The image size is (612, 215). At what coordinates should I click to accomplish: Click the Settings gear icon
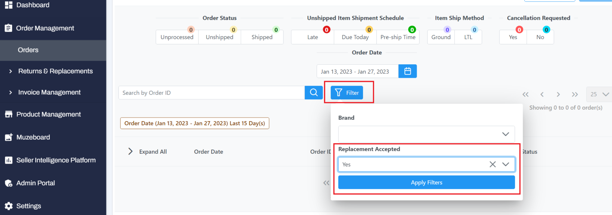tap(8, 206)
